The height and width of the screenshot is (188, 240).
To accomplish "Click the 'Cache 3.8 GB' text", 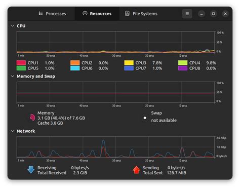I will (50, 123).
